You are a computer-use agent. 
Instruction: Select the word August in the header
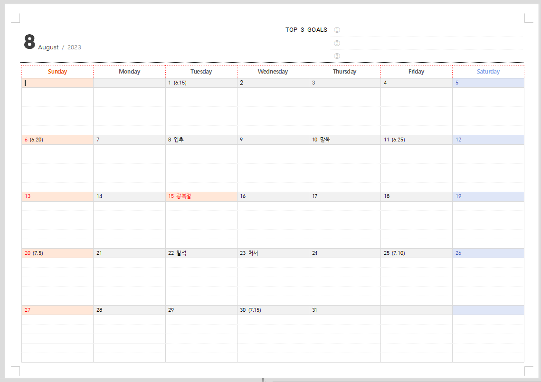pos(48,47)
